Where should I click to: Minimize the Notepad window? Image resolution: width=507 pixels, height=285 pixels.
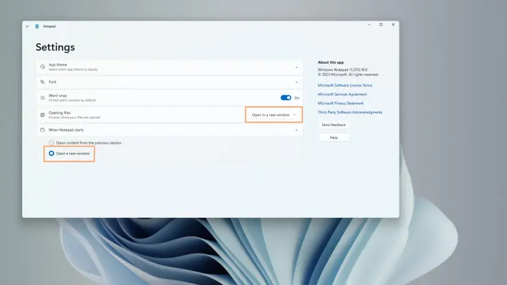coord(369,25)
